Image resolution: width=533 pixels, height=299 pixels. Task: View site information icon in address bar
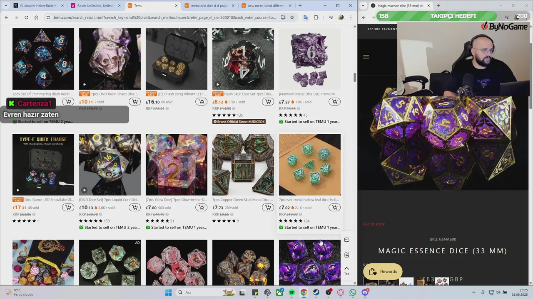[x=48, y=17]
